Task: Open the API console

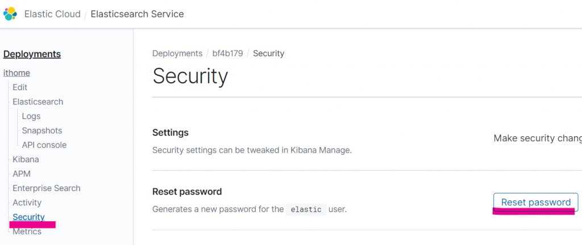Action: pos(44,145)
